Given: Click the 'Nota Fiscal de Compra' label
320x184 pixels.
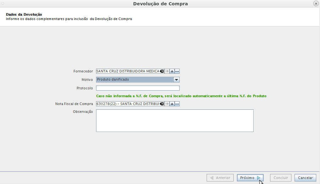Looking at the screenshot, I should 74,104.
